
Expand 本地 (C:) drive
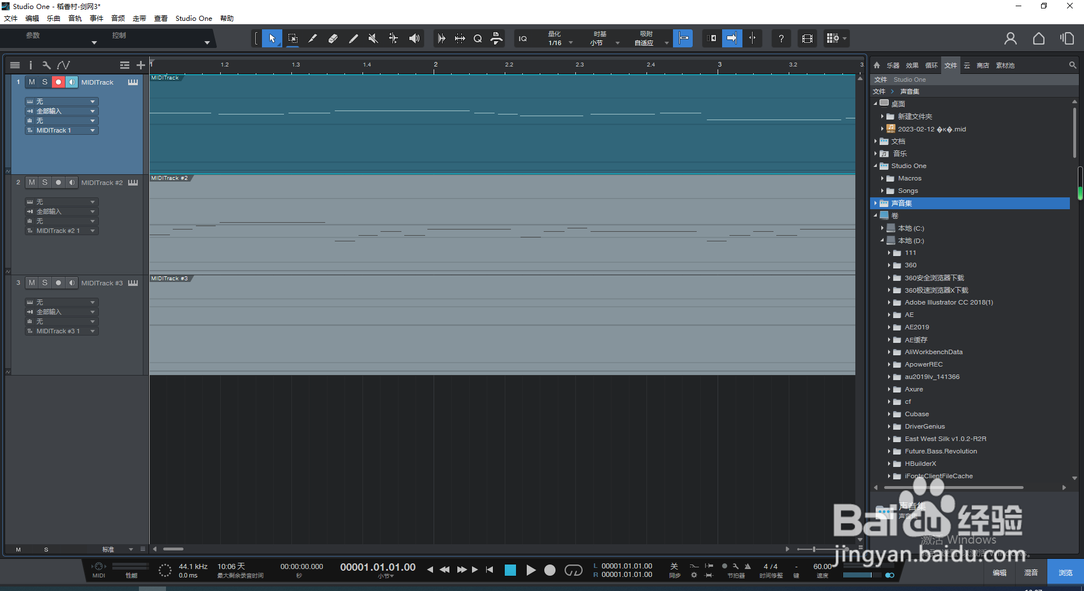coord(882,228)
